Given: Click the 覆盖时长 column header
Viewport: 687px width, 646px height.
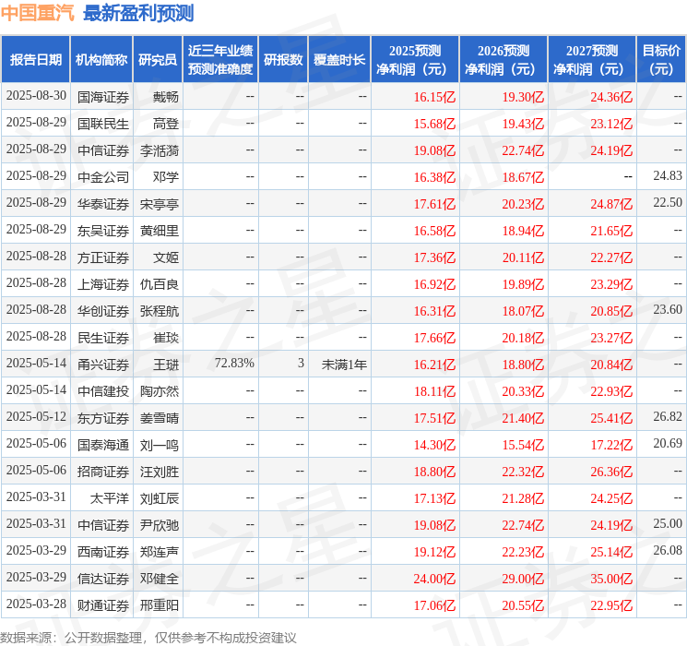Looking at the screenshot, I should [339, 60].
